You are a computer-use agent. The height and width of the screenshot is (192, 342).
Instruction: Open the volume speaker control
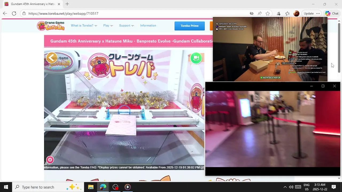291,187
